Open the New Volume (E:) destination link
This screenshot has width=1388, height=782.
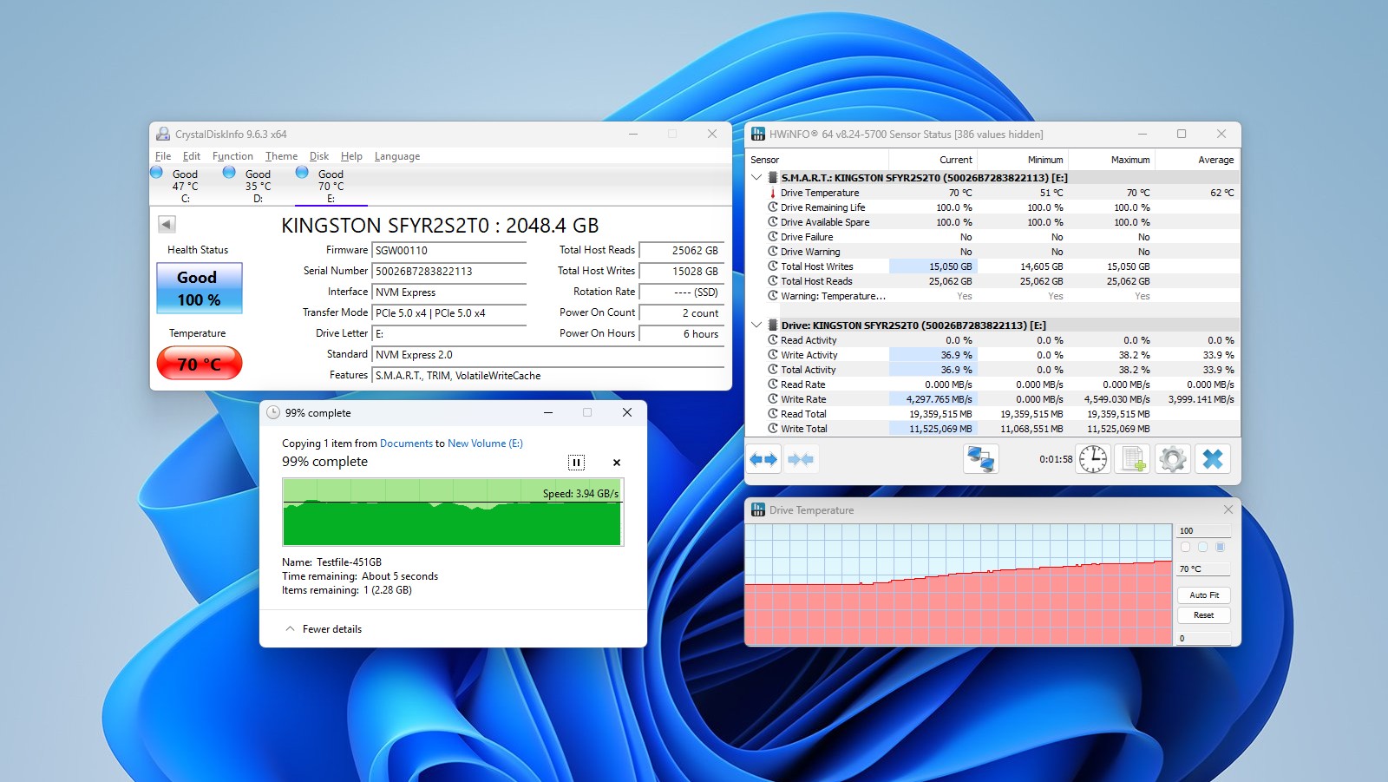pos(485,444)
